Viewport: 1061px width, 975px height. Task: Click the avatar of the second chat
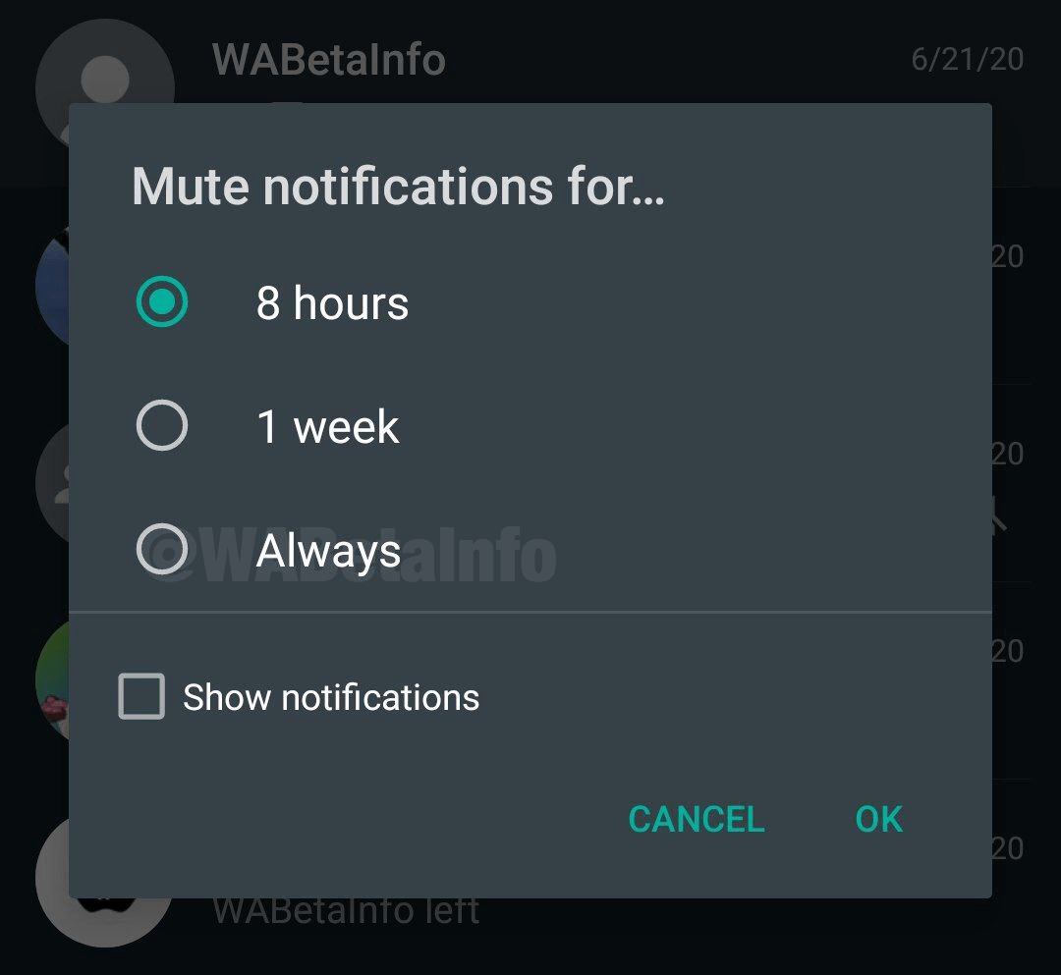(49, 290)
